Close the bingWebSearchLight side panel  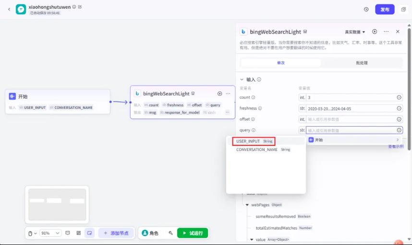[x=398, y=32]
